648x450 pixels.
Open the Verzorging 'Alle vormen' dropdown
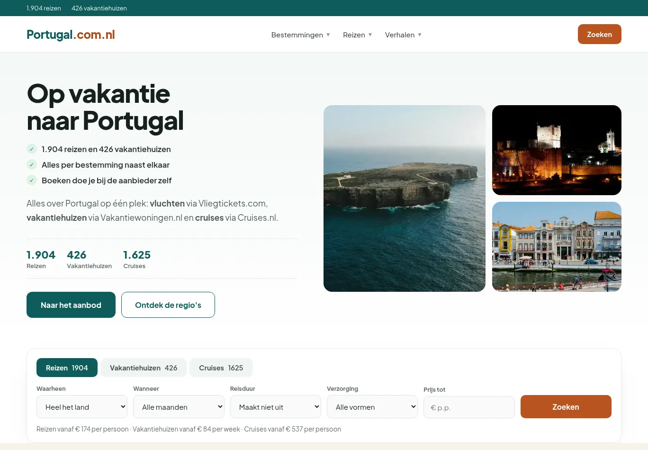click(372, 407)
